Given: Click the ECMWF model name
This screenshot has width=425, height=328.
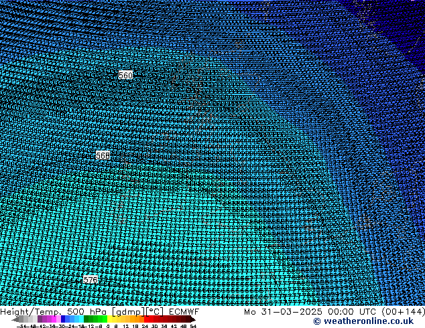Looking at the screenshot, I should 184,312.
